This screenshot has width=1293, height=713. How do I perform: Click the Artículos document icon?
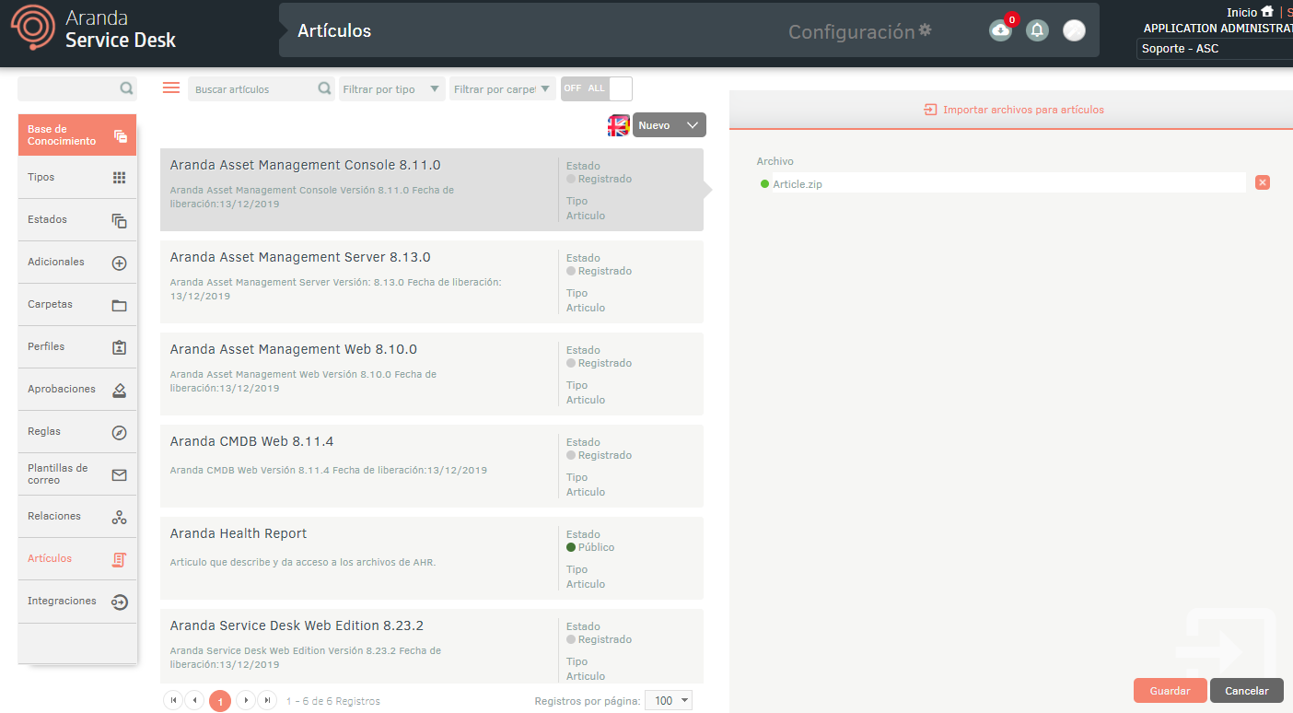(x=119, y=560)
